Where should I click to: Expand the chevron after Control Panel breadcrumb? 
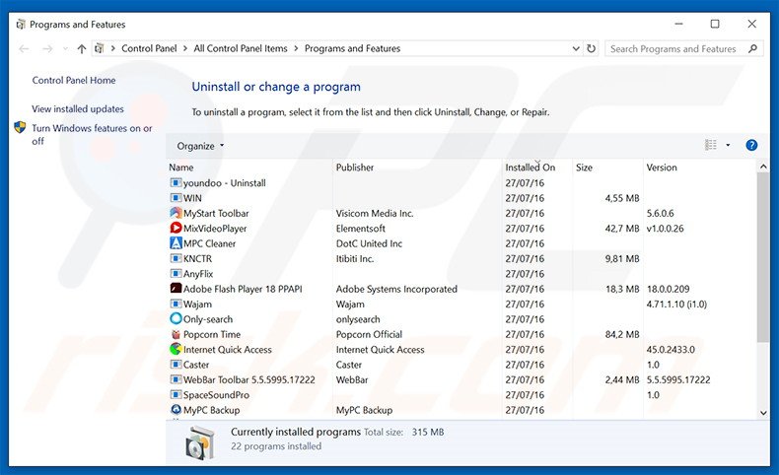coord(185,48)
